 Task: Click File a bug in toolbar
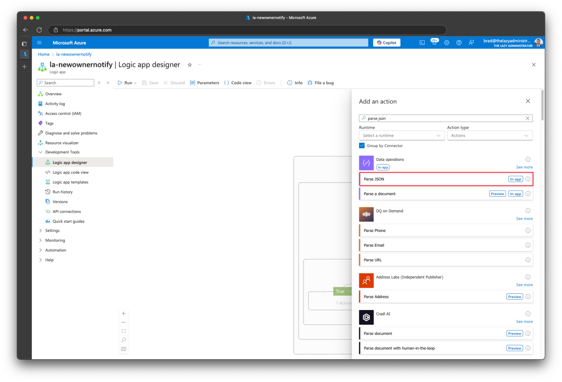pyautogui.click(x=321, y=83)
